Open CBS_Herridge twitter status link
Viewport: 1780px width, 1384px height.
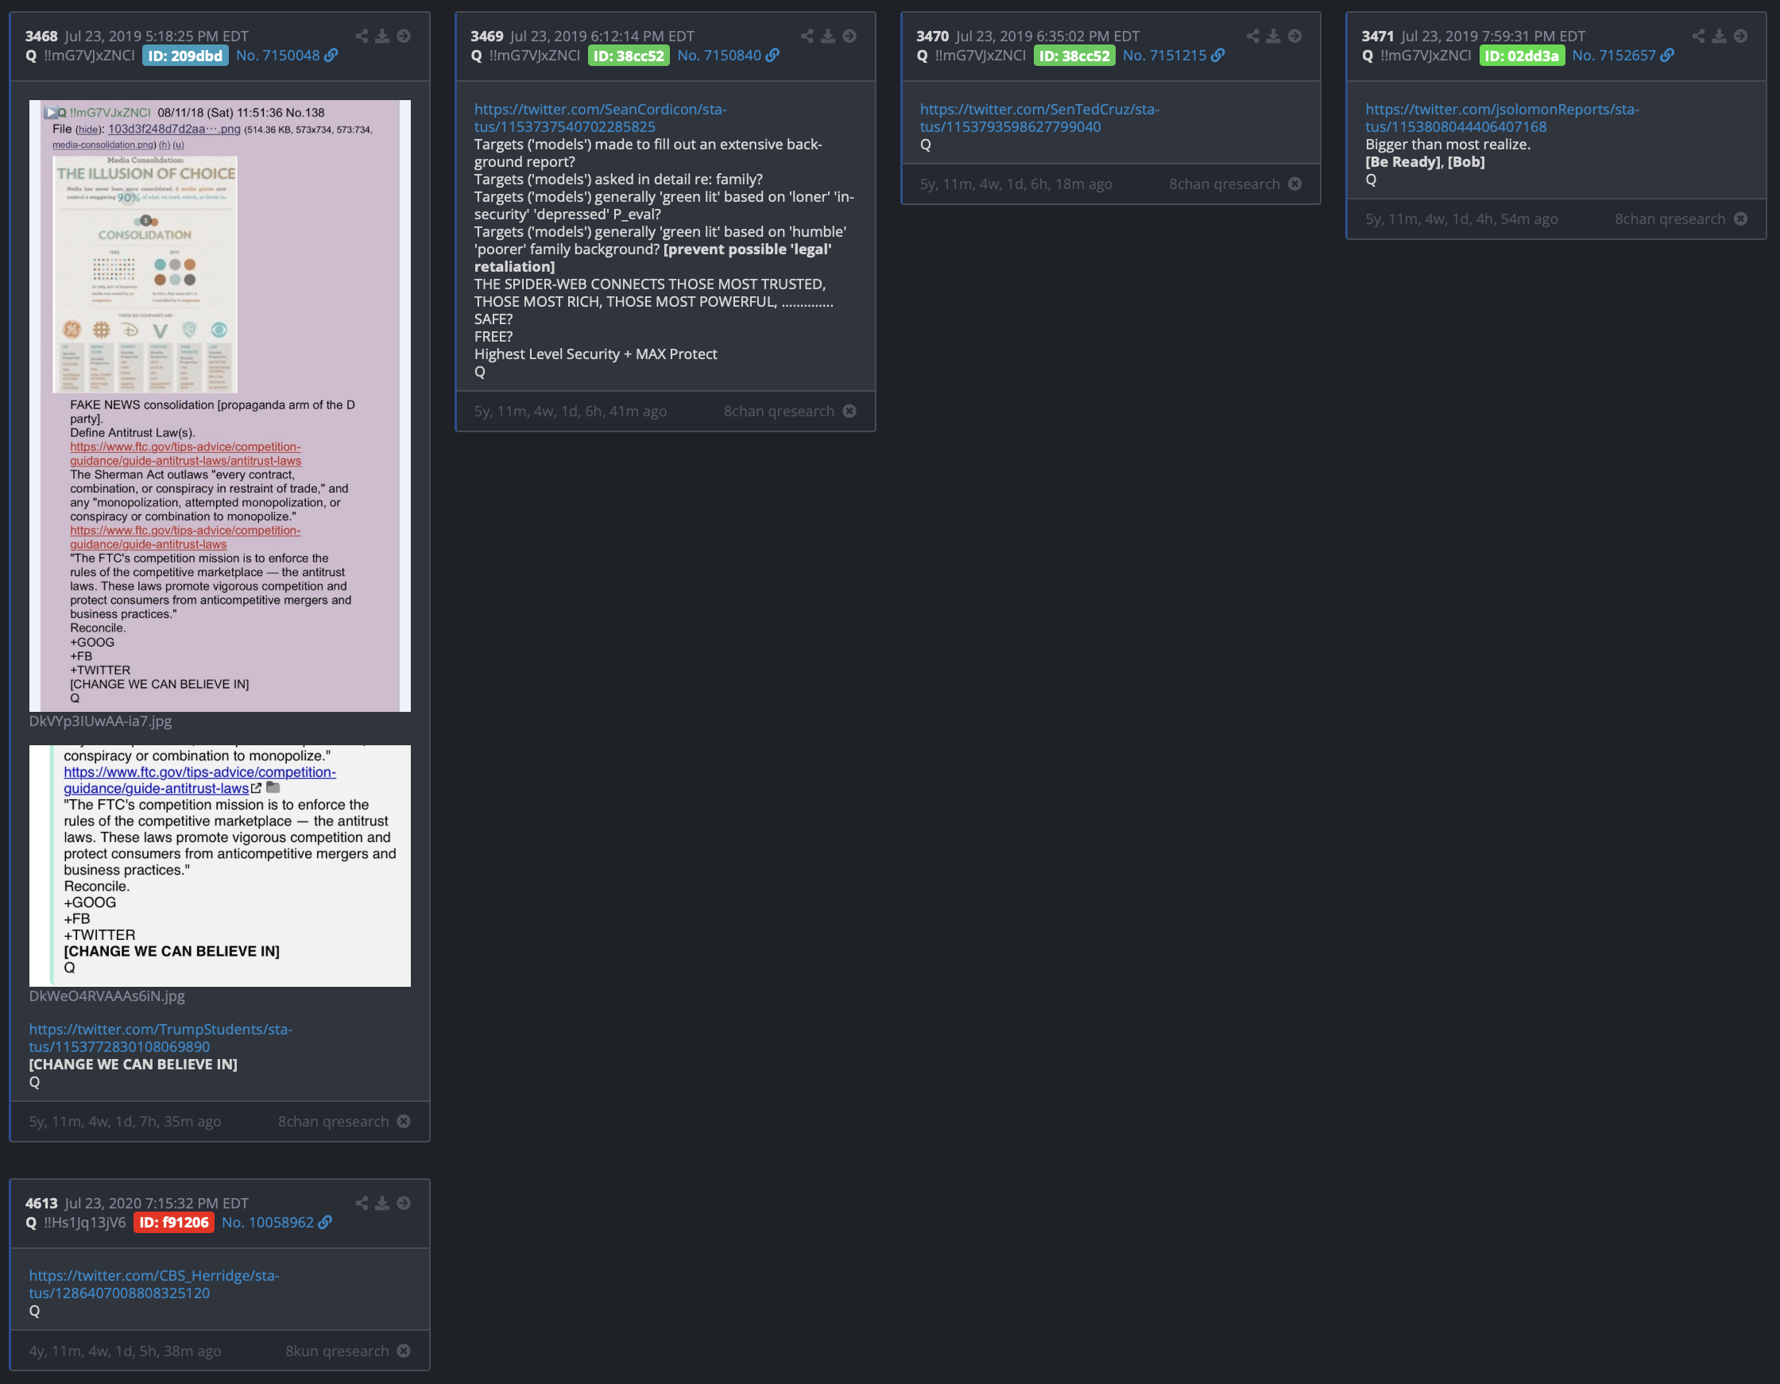point(154,1284)
